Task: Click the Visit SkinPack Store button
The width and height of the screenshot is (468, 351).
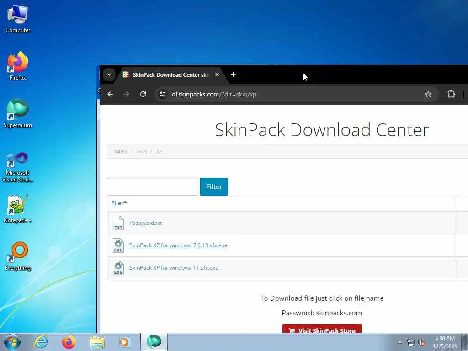Action: (x=322, y=329)
